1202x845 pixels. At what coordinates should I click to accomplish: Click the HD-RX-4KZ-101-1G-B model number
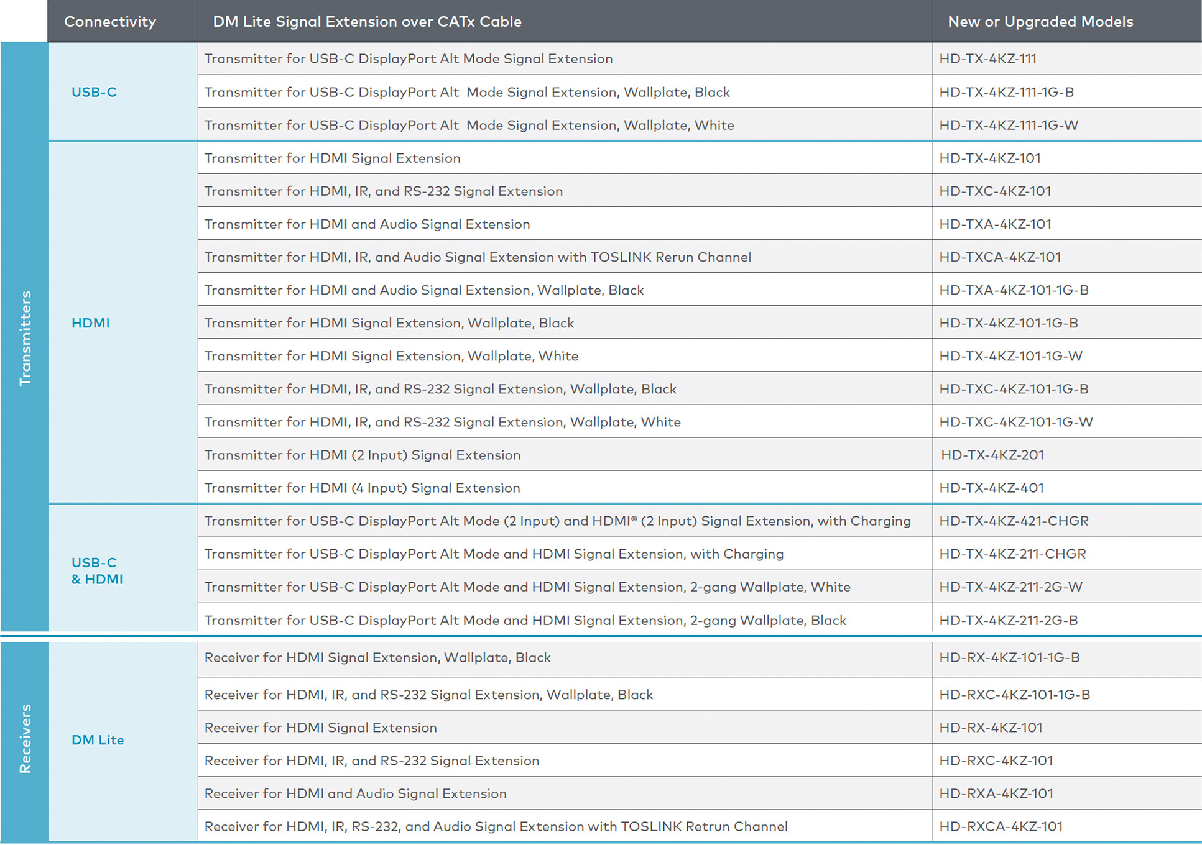pyautogui.click(x=1009, y=658)
